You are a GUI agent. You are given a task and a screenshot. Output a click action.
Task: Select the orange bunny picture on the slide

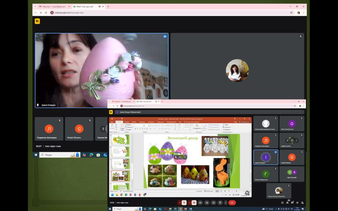click(x=221, y=173)
